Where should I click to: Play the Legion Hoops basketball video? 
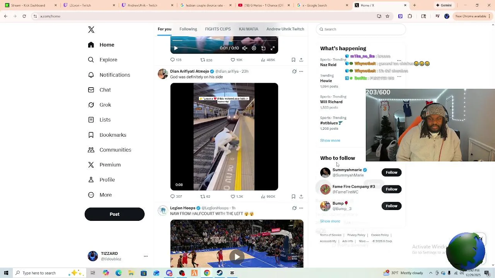point(237,257)
